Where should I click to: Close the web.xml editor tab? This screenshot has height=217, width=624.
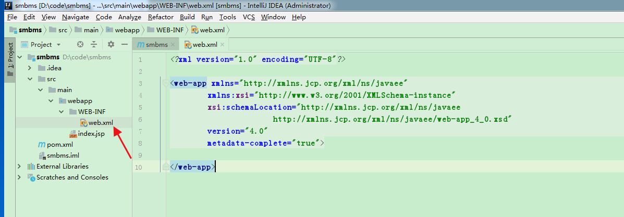tap(222, 45)
